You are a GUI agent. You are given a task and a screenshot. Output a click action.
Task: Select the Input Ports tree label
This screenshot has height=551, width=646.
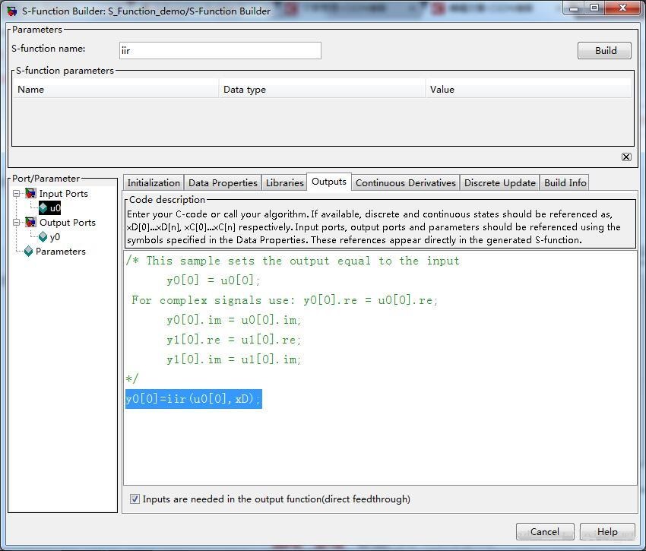[63, 193]
